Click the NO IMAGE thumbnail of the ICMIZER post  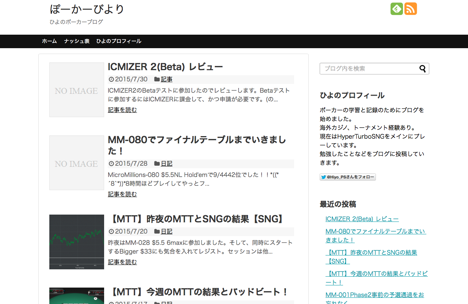pyautogui.click(x=76, y=89)
